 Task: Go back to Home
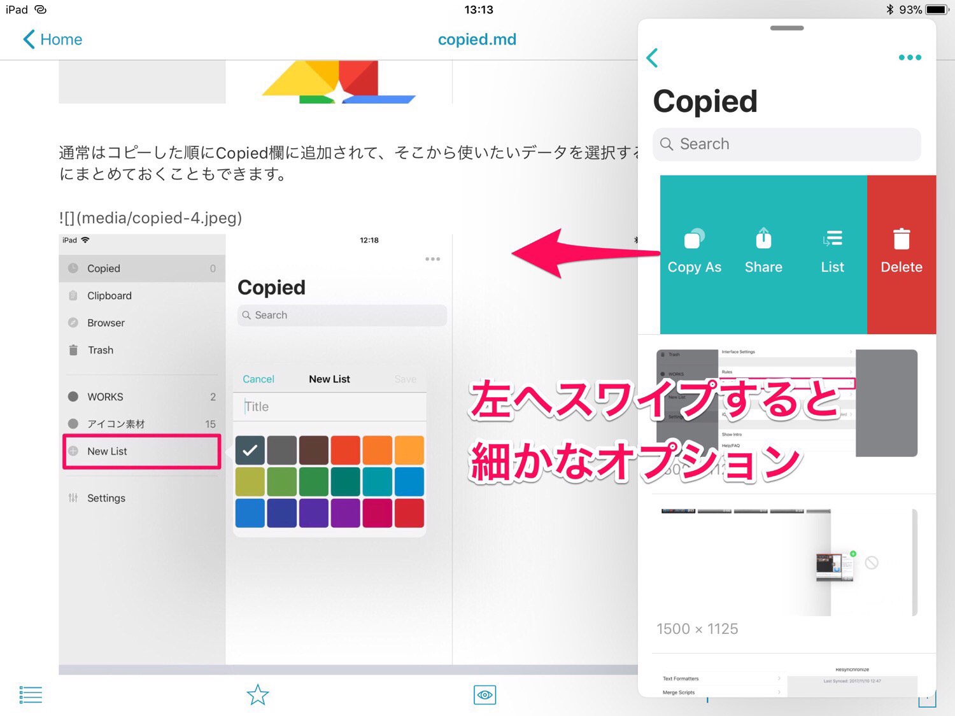52,39
